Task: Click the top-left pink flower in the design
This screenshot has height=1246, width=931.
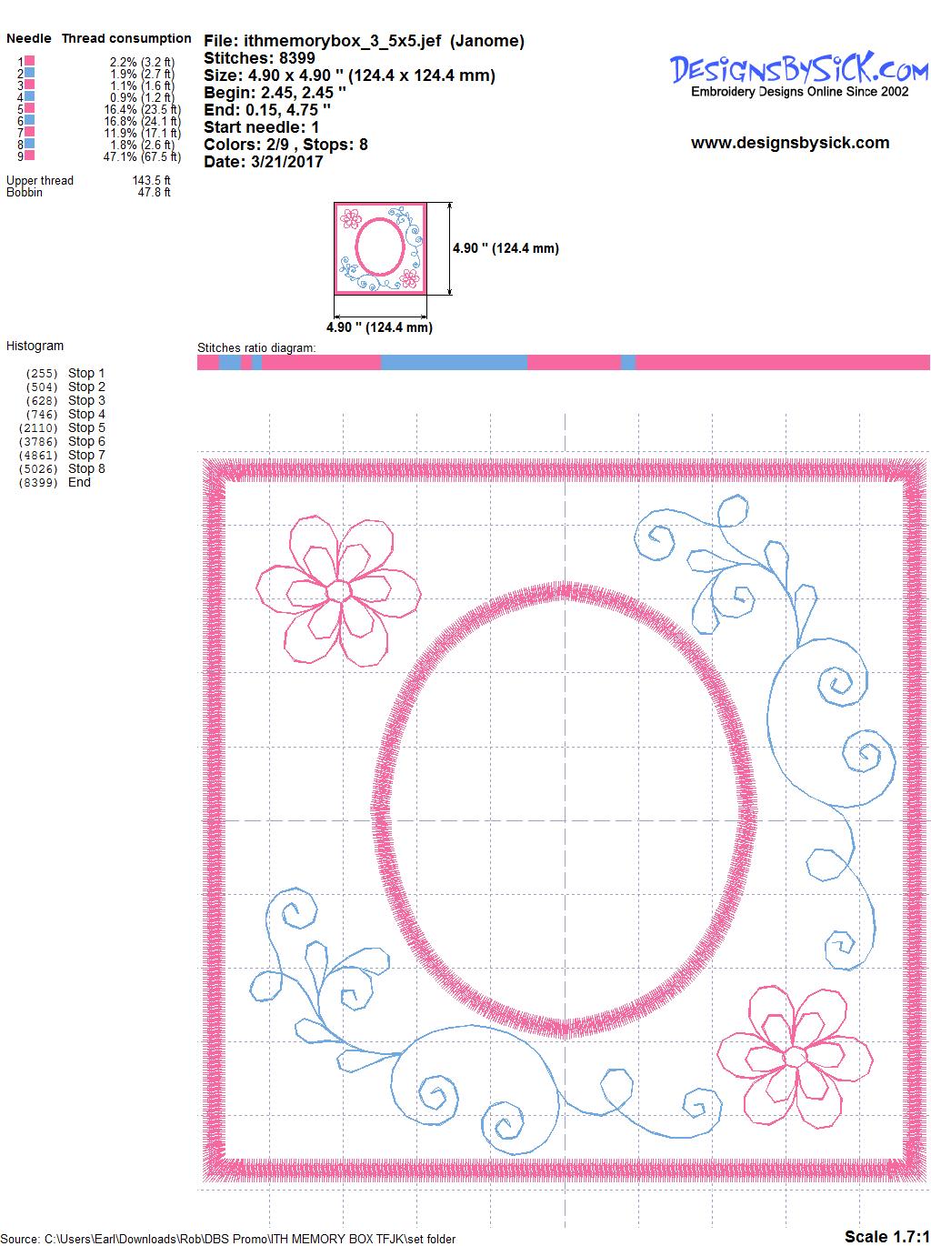Action: click(x=337, y=590)
